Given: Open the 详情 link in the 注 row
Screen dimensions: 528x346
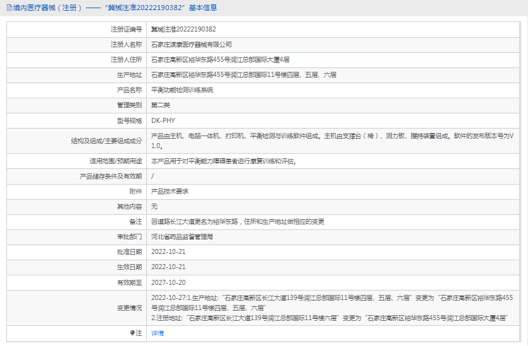Looking at the screenshot, I should 158,333.
